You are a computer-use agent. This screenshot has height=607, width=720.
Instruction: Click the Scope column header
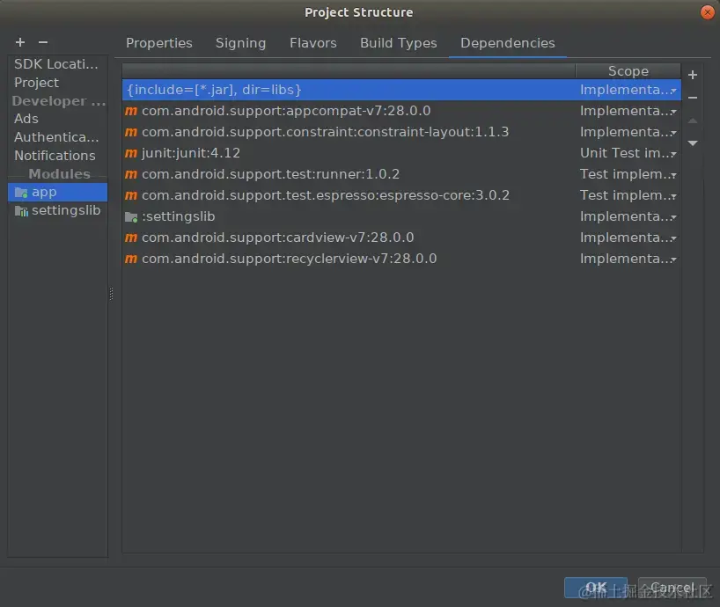point(628,71)
